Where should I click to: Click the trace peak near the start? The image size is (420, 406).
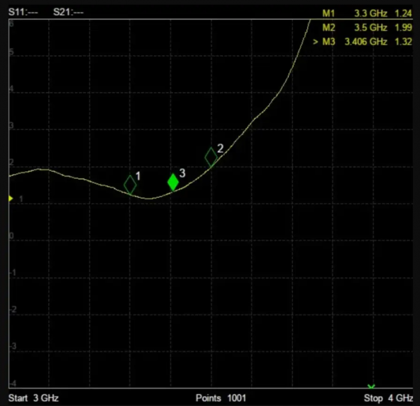pyautogui.click(x=40, y=169)
